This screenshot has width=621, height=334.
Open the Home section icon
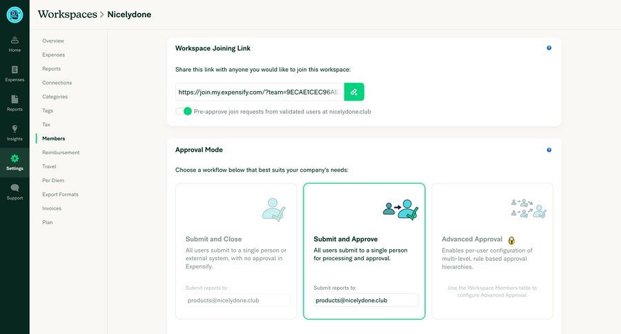(14, 40)
